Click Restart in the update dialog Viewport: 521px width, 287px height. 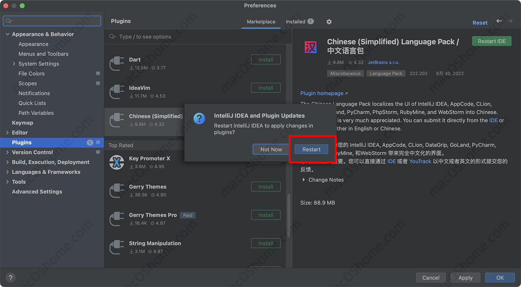coord(311,149)
